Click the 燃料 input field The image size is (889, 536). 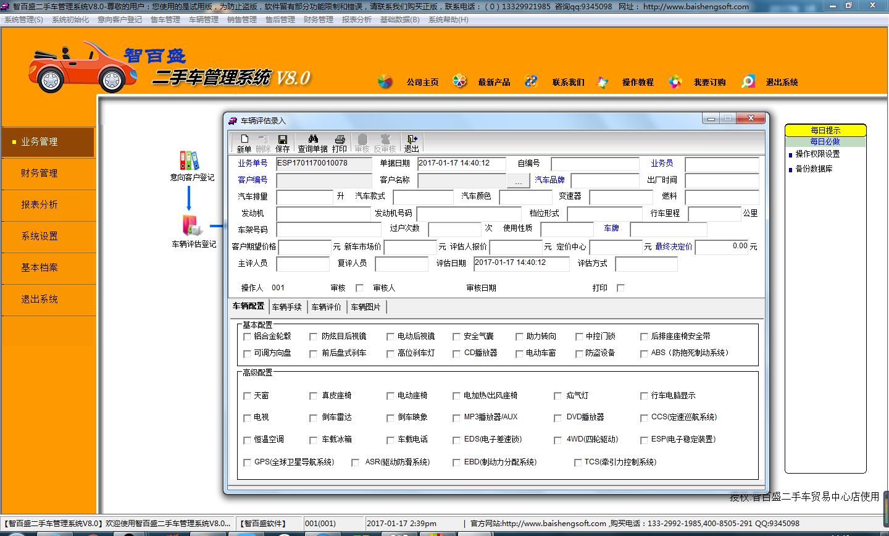[x=722, y=197]
